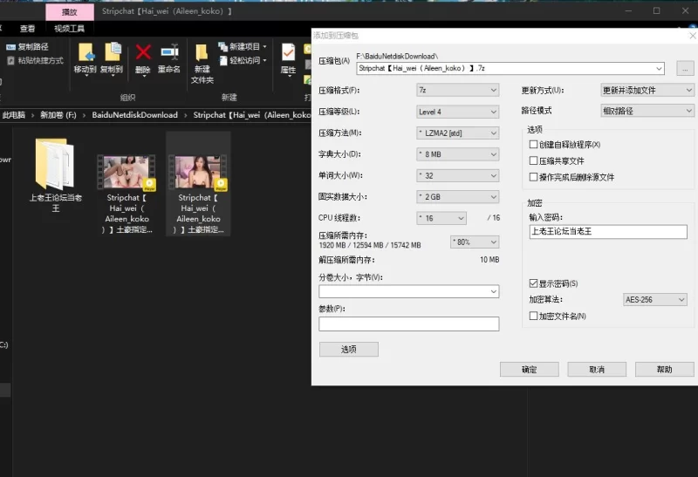The width and height of the screenshot is (698, 477).
Task: Open the 压缩等级 Level 4 dropdown
Action: (x=457, y=112)
